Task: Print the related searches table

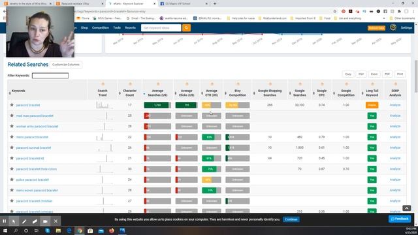Action: (400, 74)
